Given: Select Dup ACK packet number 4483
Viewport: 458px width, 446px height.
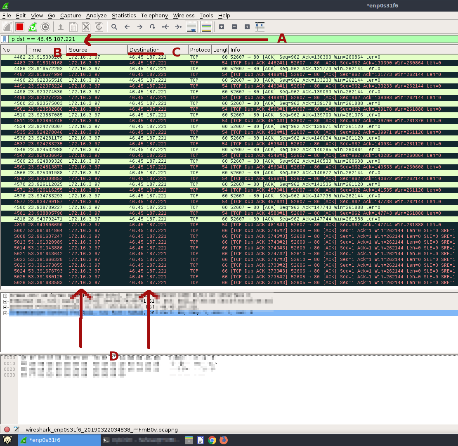Looking at the screenshot, I should pos(229,63).
